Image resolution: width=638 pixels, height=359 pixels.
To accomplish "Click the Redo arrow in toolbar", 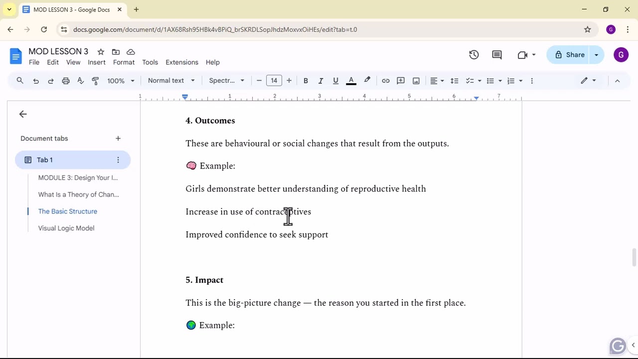I will coord(50,81).
